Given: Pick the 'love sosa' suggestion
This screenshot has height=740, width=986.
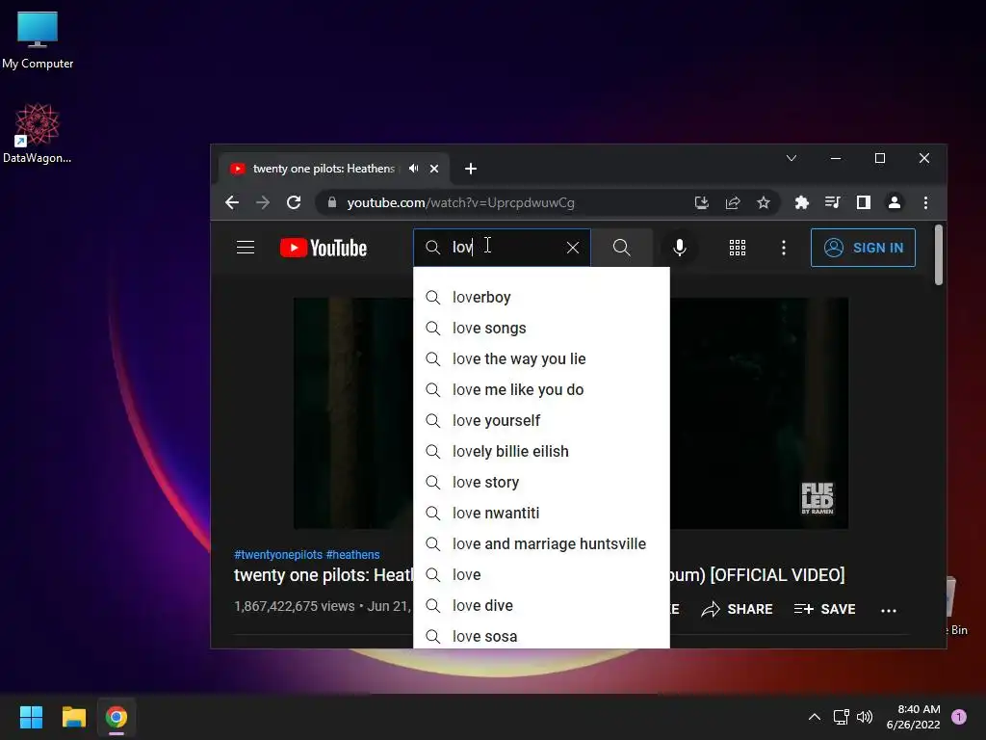Looking at the screenshot, I should tap(541, 635).
